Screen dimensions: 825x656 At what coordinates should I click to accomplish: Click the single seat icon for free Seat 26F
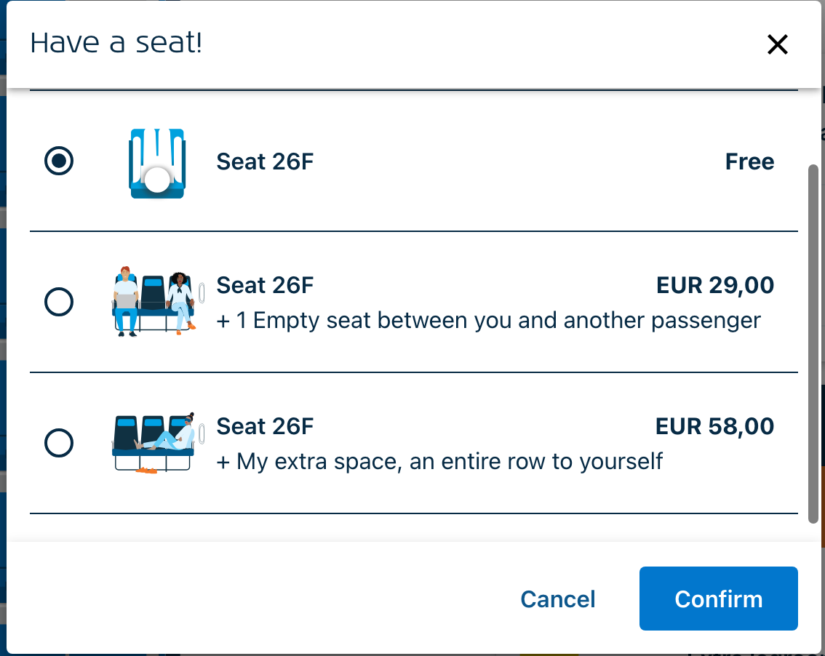point(156,161)
